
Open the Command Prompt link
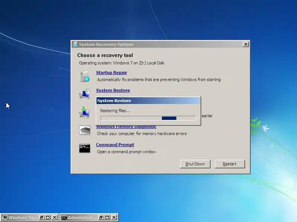click(115, 145)
